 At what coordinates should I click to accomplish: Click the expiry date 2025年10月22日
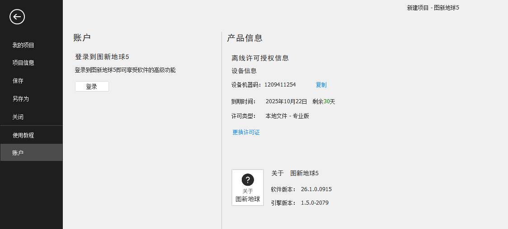(286, 101)
